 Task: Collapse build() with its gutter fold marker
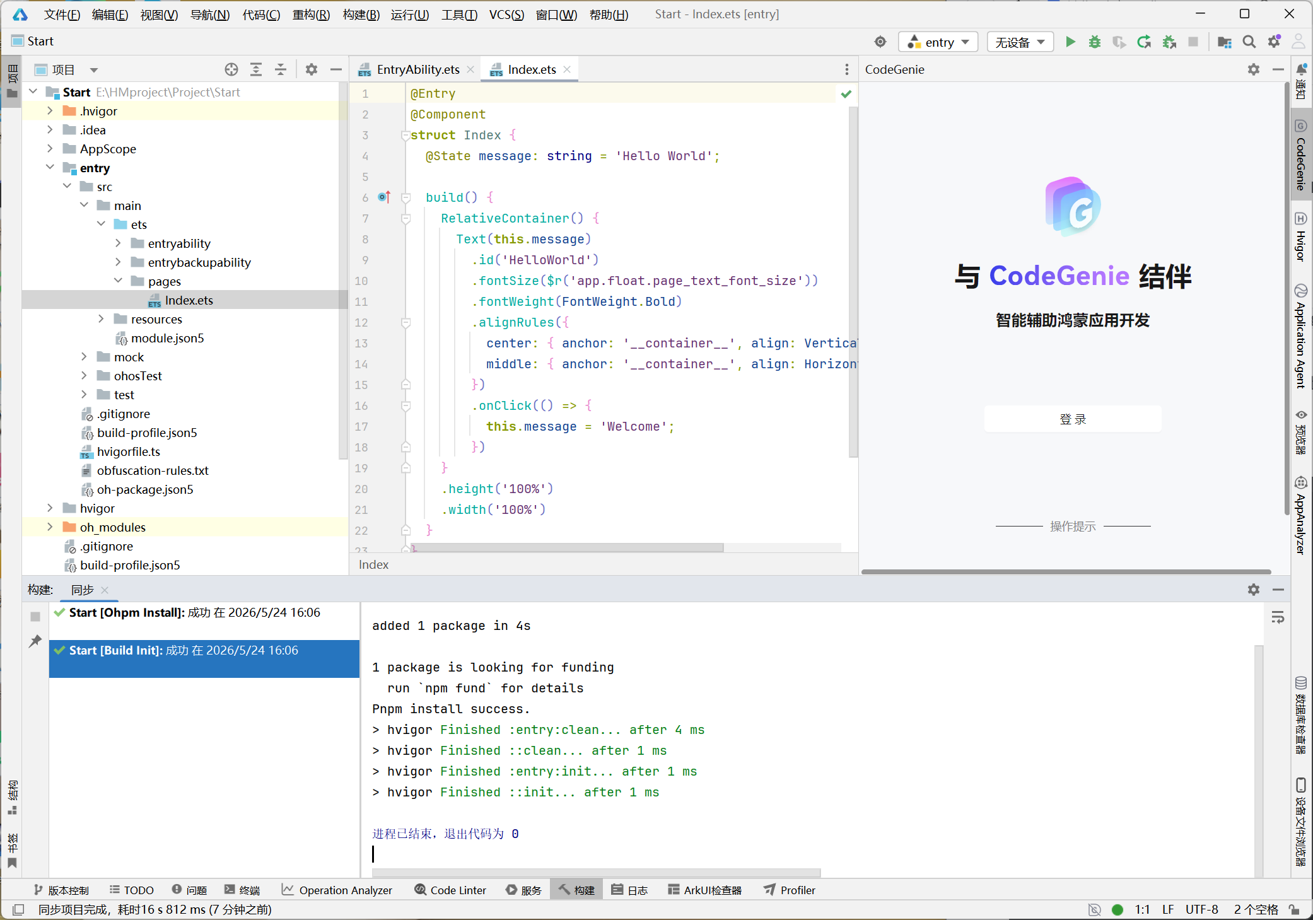tap(406, 197)
